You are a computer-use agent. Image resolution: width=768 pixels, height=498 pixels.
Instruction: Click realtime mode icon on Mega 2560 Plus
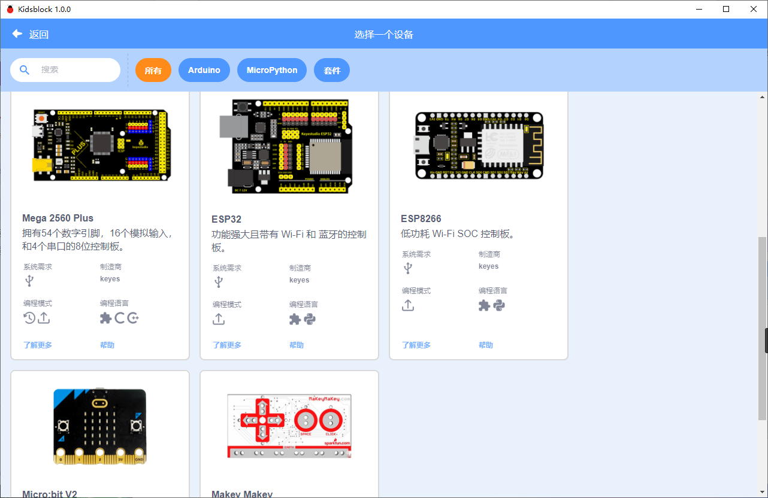point(29,318)
